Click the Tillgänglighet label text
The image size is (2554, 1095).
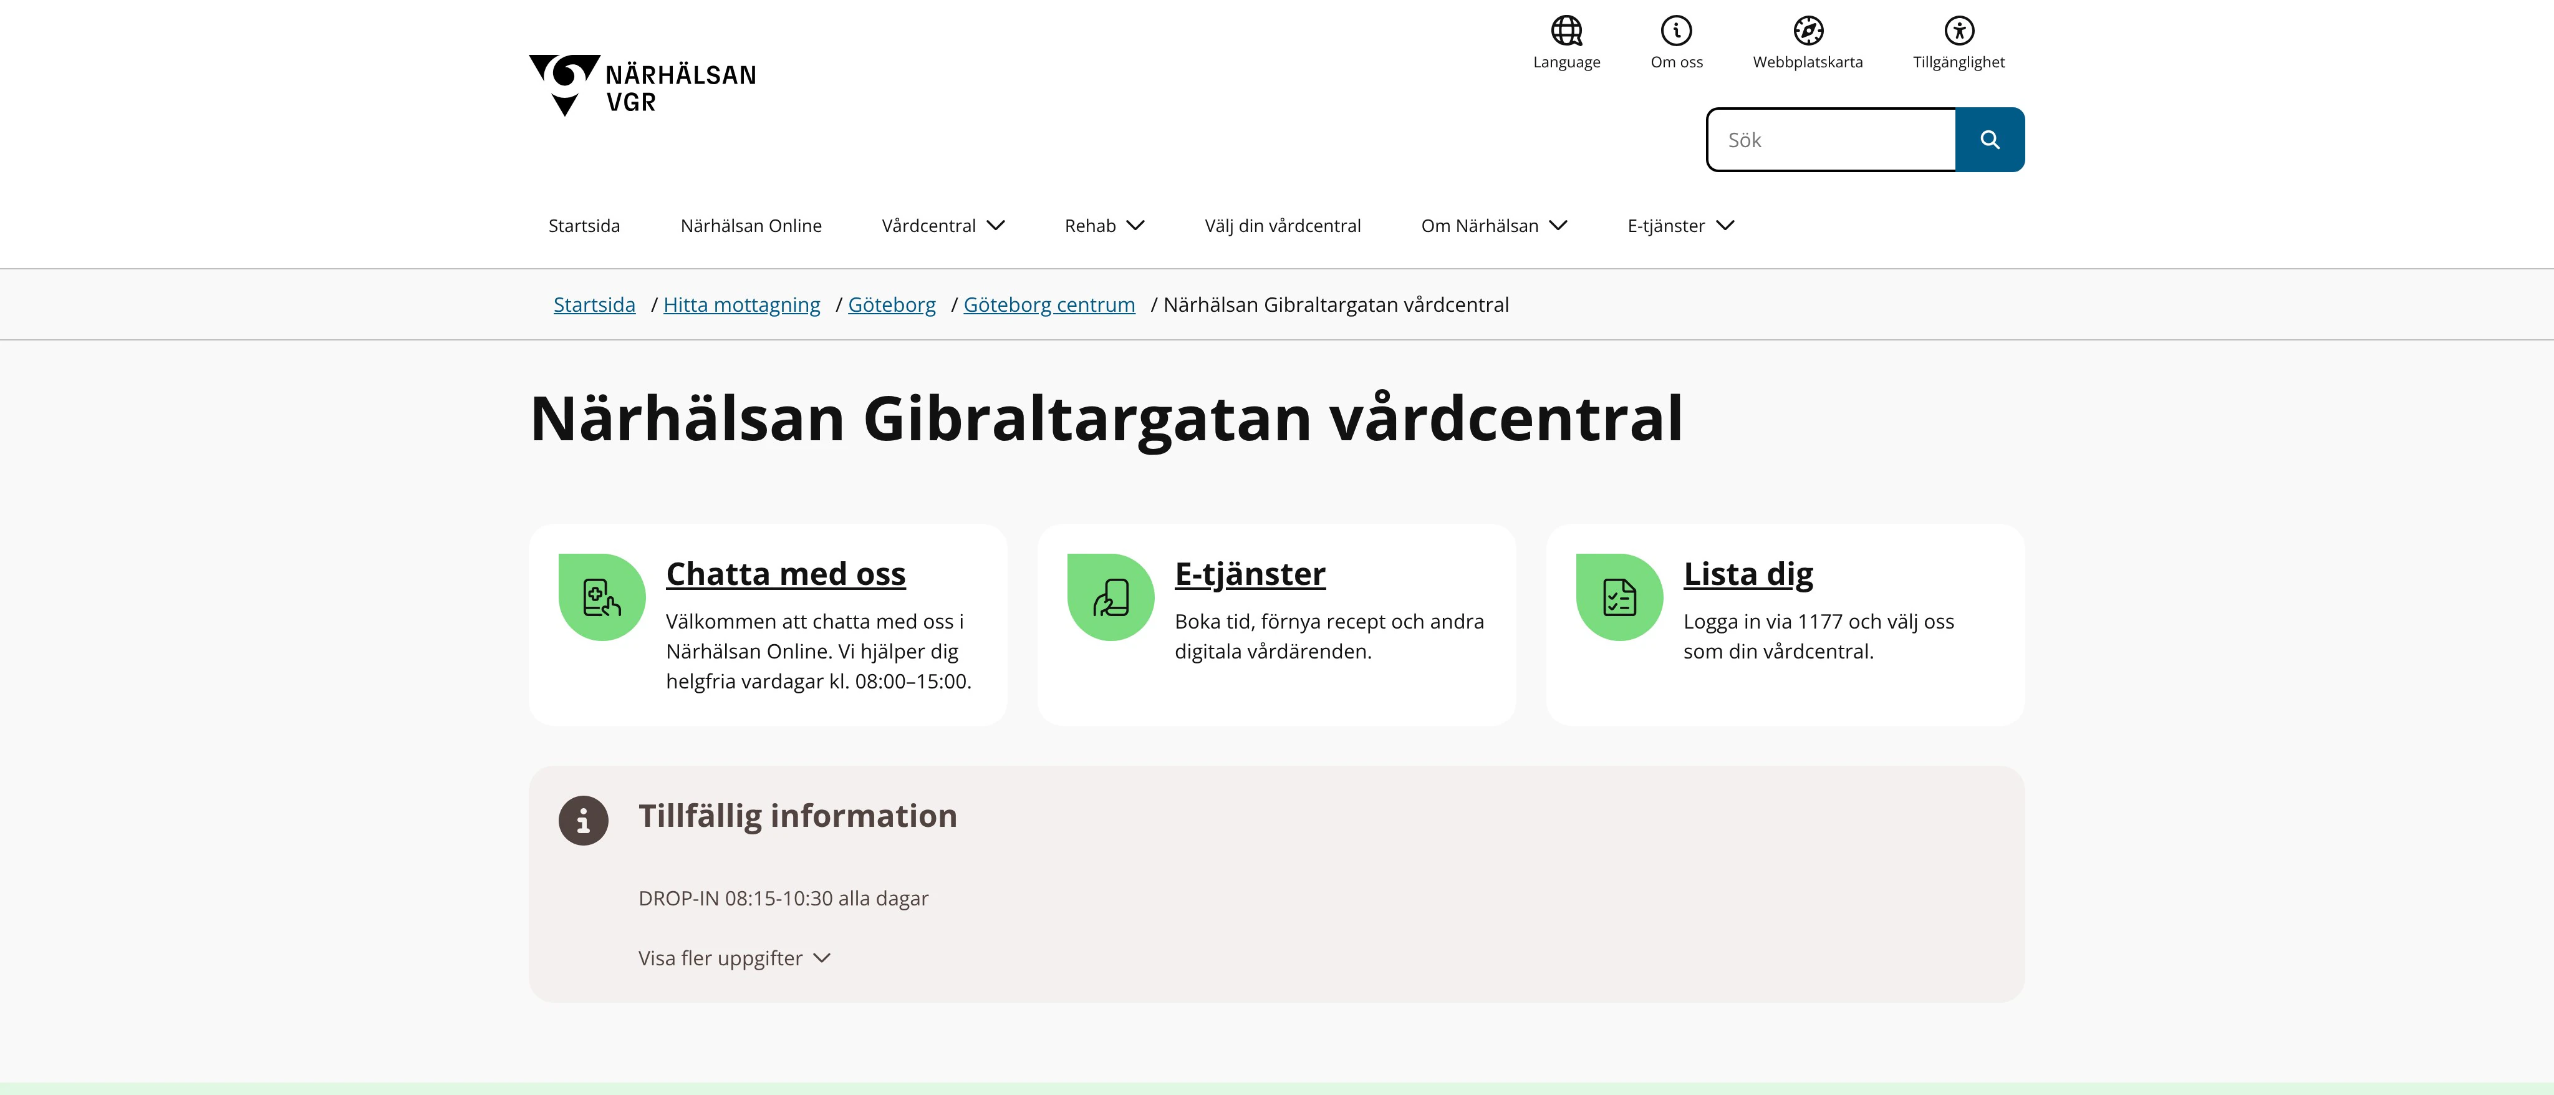coord(1958,62)
